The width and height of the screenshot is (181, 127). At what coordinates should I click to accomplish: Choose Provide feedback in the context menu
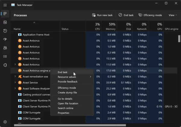(72, 82)
